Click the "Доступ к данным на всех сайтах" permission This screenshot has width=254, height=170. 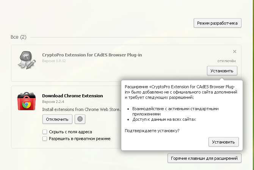point(164,120)
